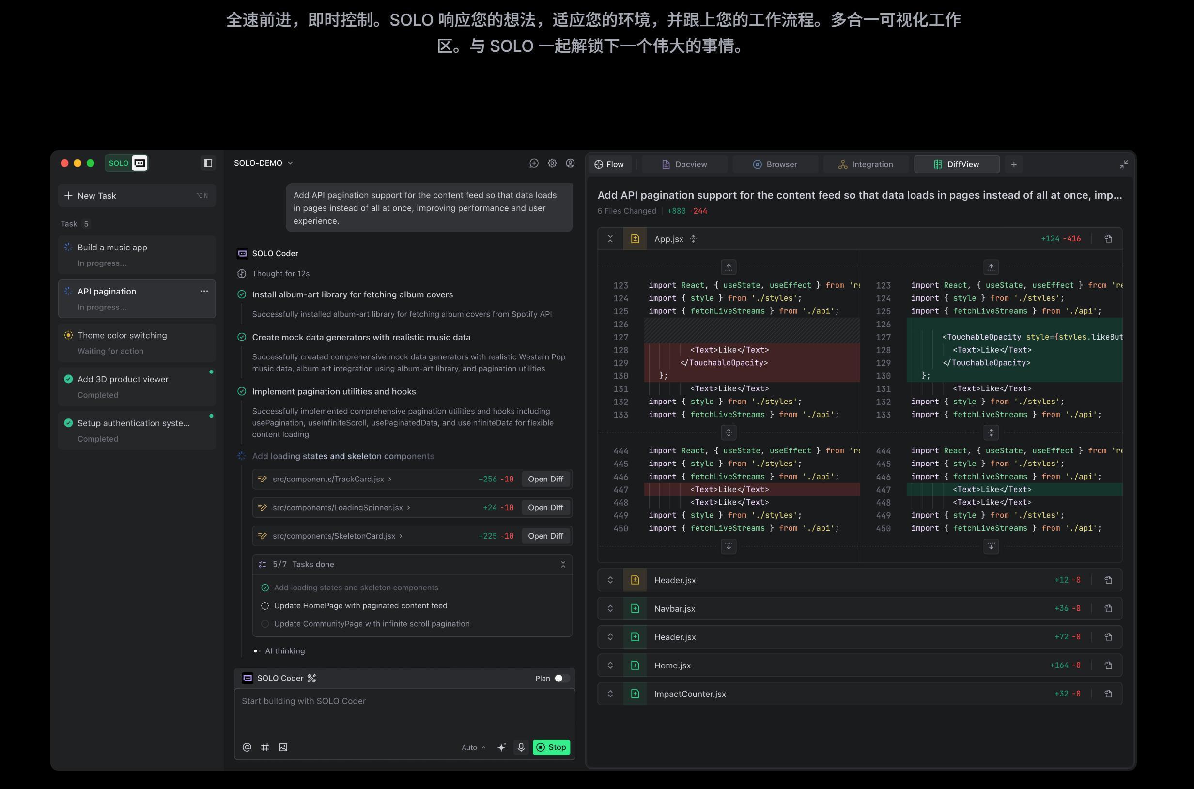This screenshot has width=1194, height=789.
Task: Copy the App.jsx diff via the clipboard icon
Action: 1108,239
